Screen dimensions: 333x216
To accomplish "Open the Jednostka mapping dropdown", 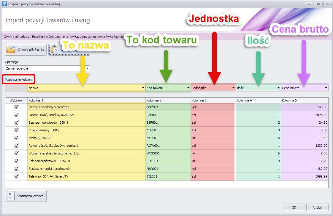I will point(233,88).
